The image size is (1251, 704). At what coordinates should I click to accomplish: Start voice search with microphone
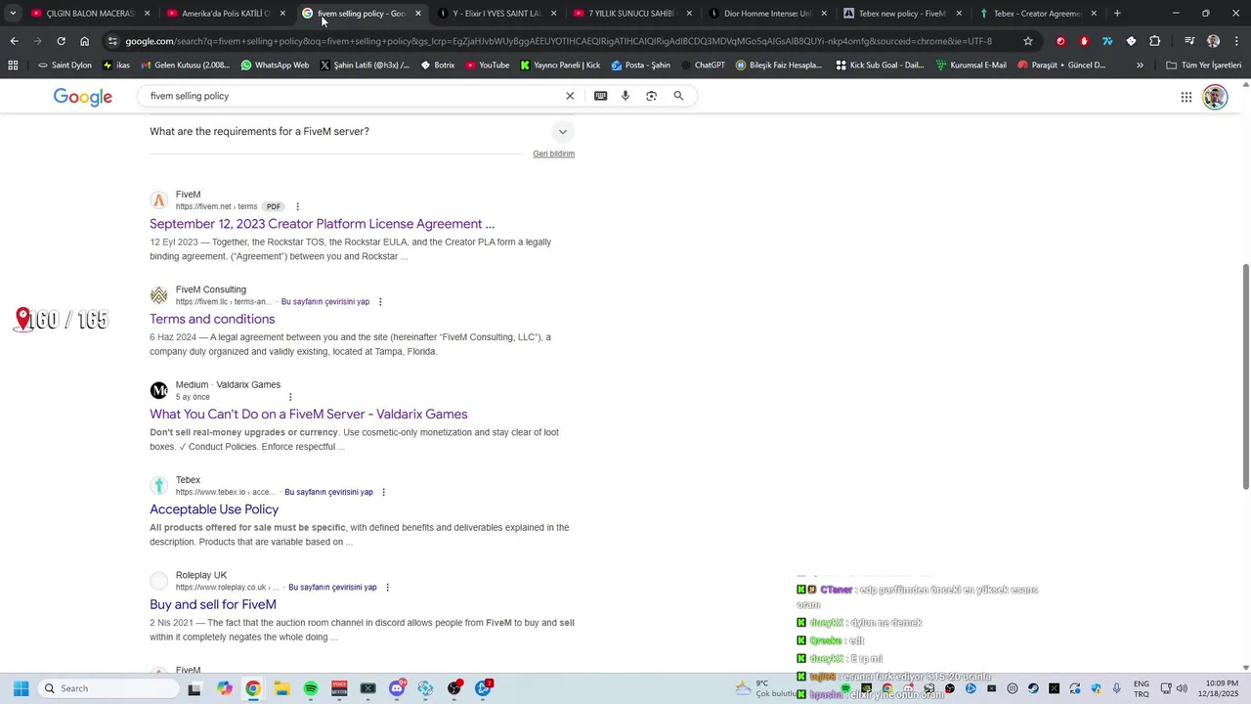625,96
